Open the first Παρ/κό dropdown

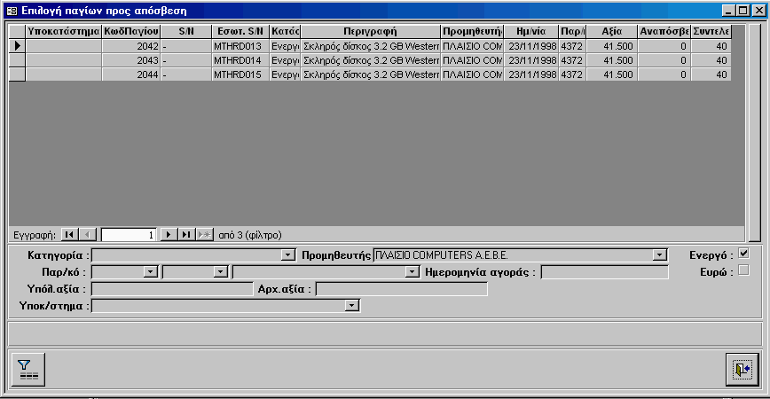150,272
